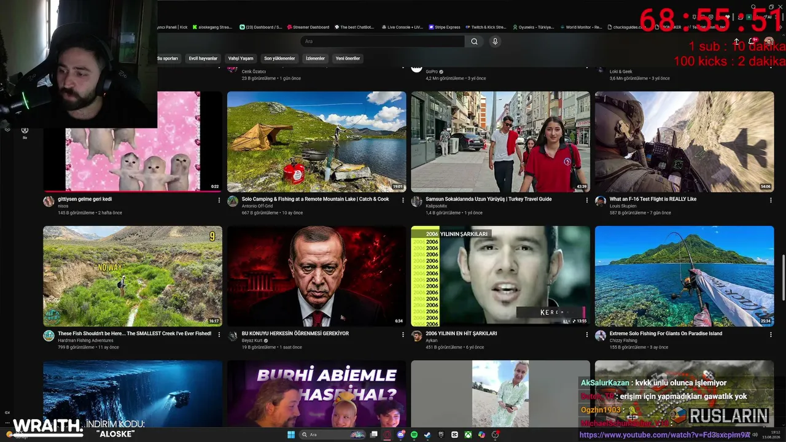Open more options for Solo Camping & Fishing video
786x442 pixels.
[x=403, y=200]
